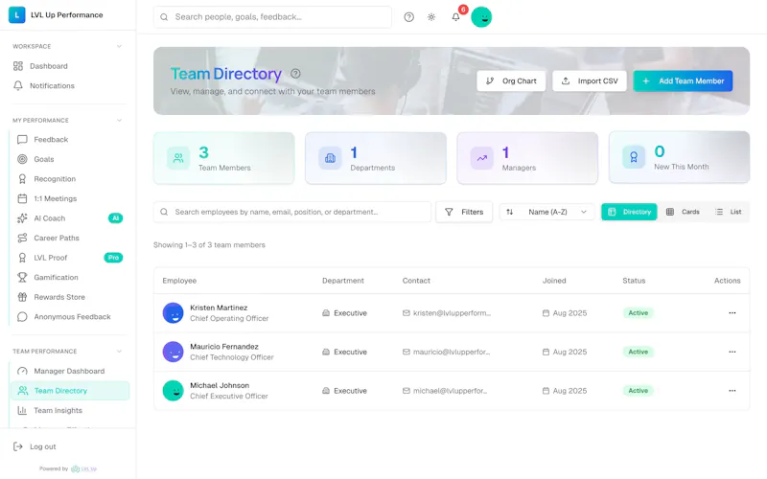Open Recognition in the sidebar
The width and height of the screenshot is (767, 479).
(x=69, y=179)
